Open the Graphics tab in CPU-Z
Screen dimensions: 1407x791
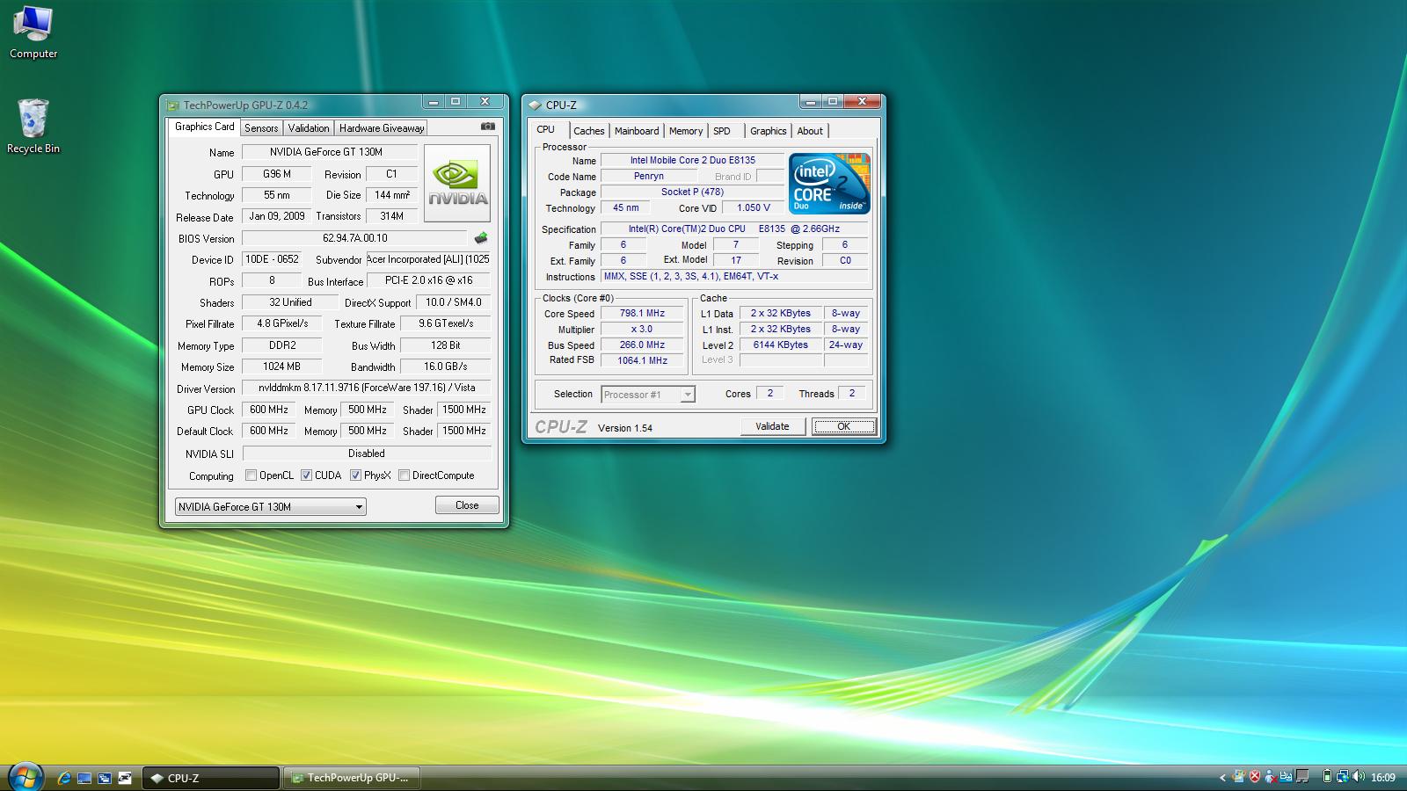[x=768, y=131]
